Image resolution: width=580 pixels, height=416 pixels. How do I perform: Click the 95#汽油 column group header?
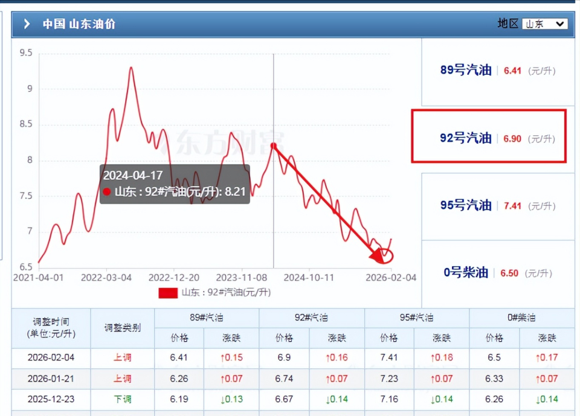coord(417,318)
